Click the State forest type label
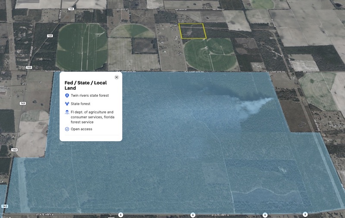This screenshot has width=345, height=218. (81, 104)
